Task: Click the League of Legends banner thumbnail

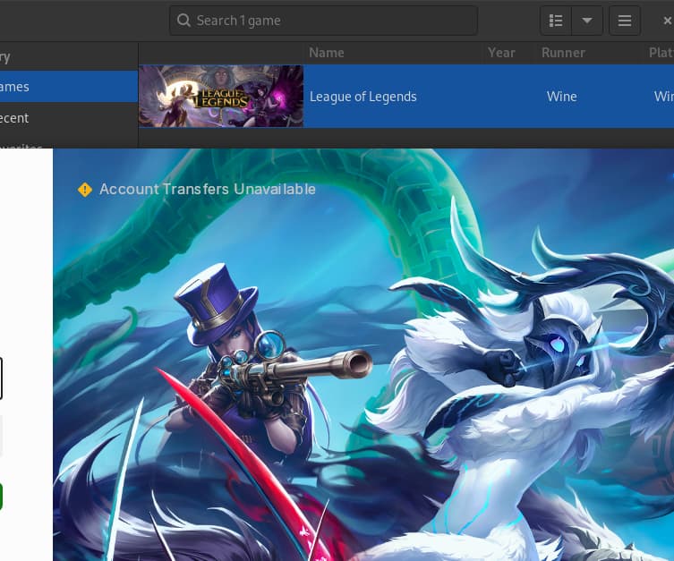Action: [221, 97]
